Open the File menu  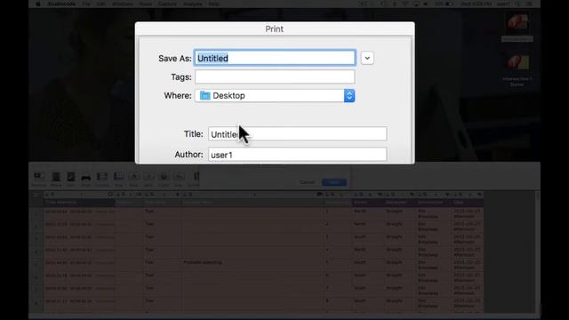tap(86, 4)
